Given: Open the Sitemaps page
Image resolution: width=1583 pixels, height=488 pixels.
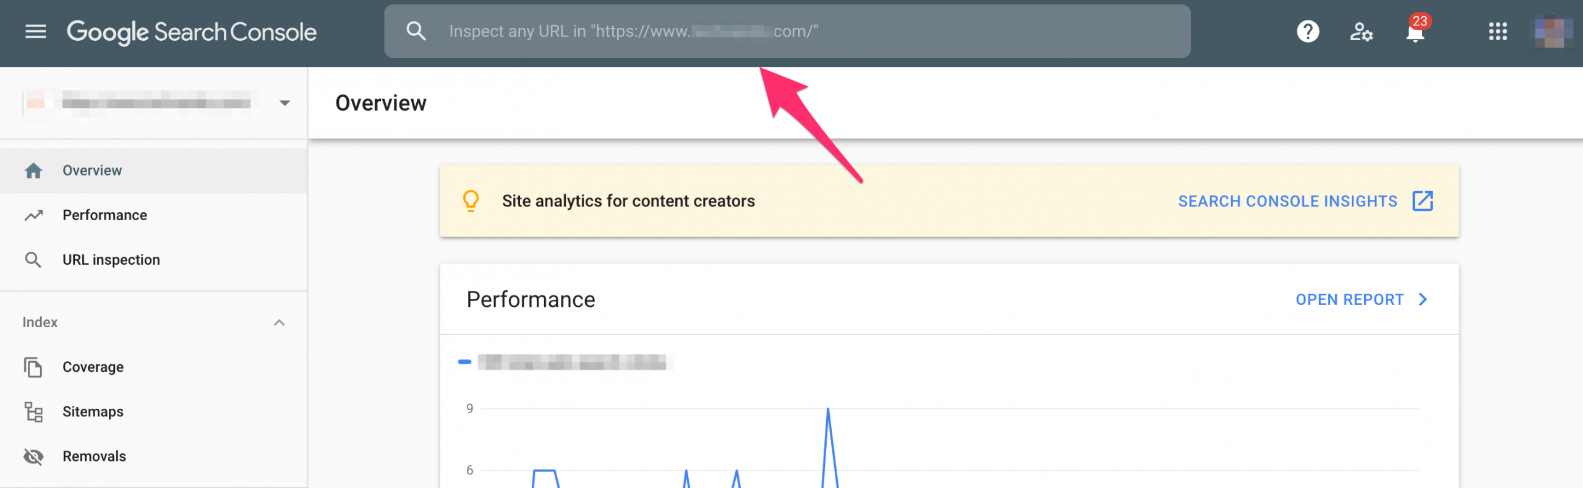Looking at the screenshot, I should (93, 411).
